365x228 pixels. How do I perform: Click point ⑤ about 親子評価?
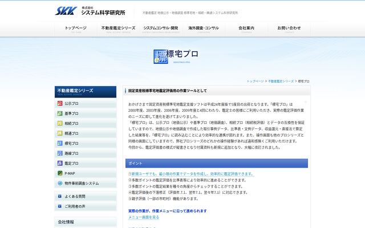(164, 199)
